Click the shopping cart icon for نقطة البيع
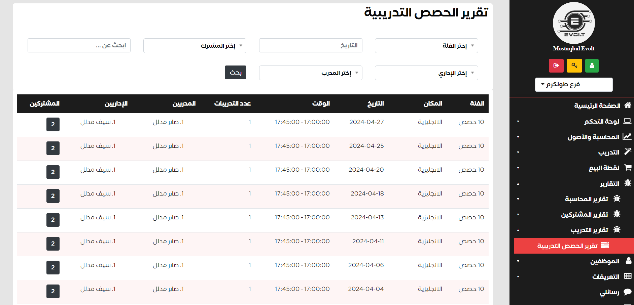The height and width of the screenshot is (305, 634). [x=628, y=168]
